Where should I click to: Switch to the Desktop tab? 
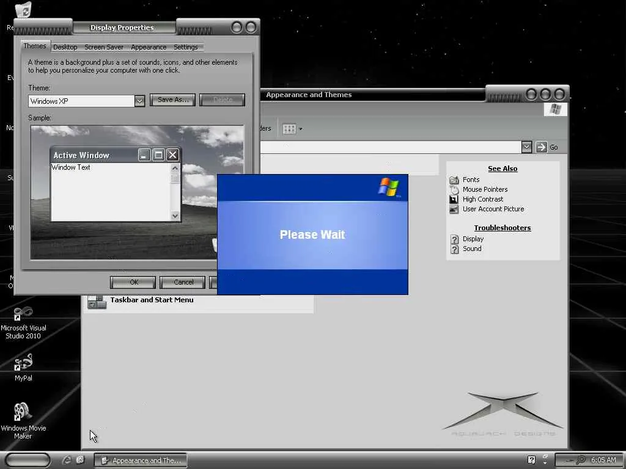coord(65,47)
